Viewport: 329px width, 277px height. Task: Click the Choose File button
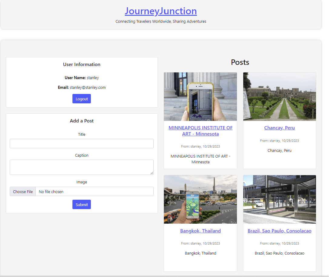(23, 192)
